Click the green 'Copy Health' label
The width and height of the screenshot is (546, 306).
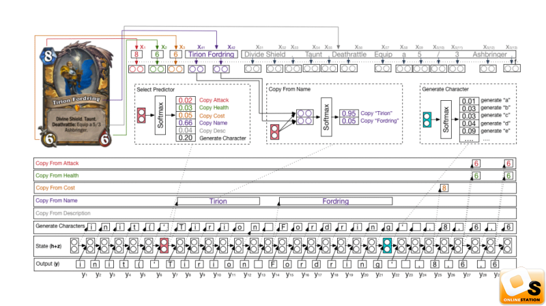tap(214, 108)
